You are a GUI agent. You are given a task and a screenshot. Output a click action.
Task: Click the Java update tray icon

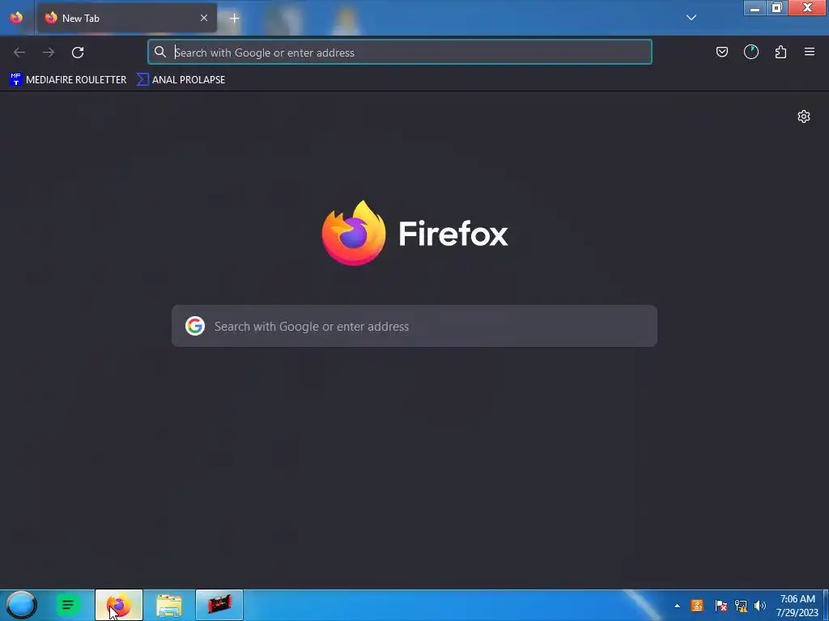(697, 606)
